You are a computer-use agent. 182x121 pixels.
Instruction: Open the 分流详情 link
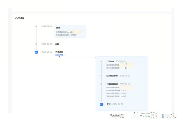tap(59, 55)
